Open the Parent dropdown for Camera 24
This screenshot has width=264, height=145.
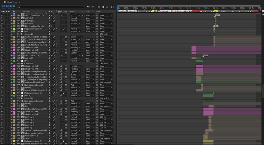coord(106,34)
